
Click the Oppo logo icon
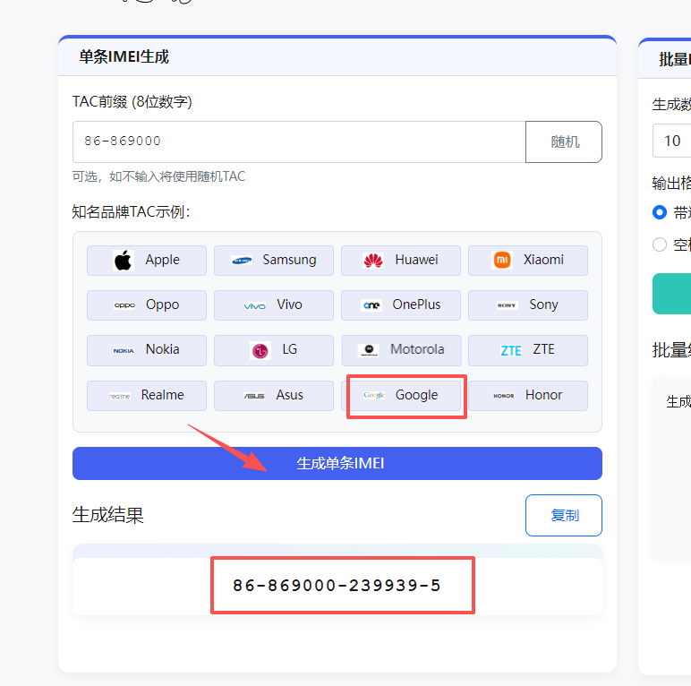click(124, 305)
